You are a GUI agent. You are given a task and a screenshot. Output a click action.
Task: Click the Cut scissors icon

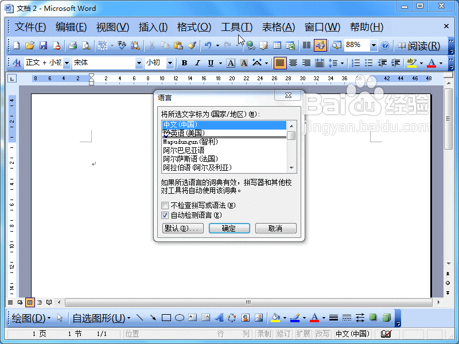pos(151,45)
